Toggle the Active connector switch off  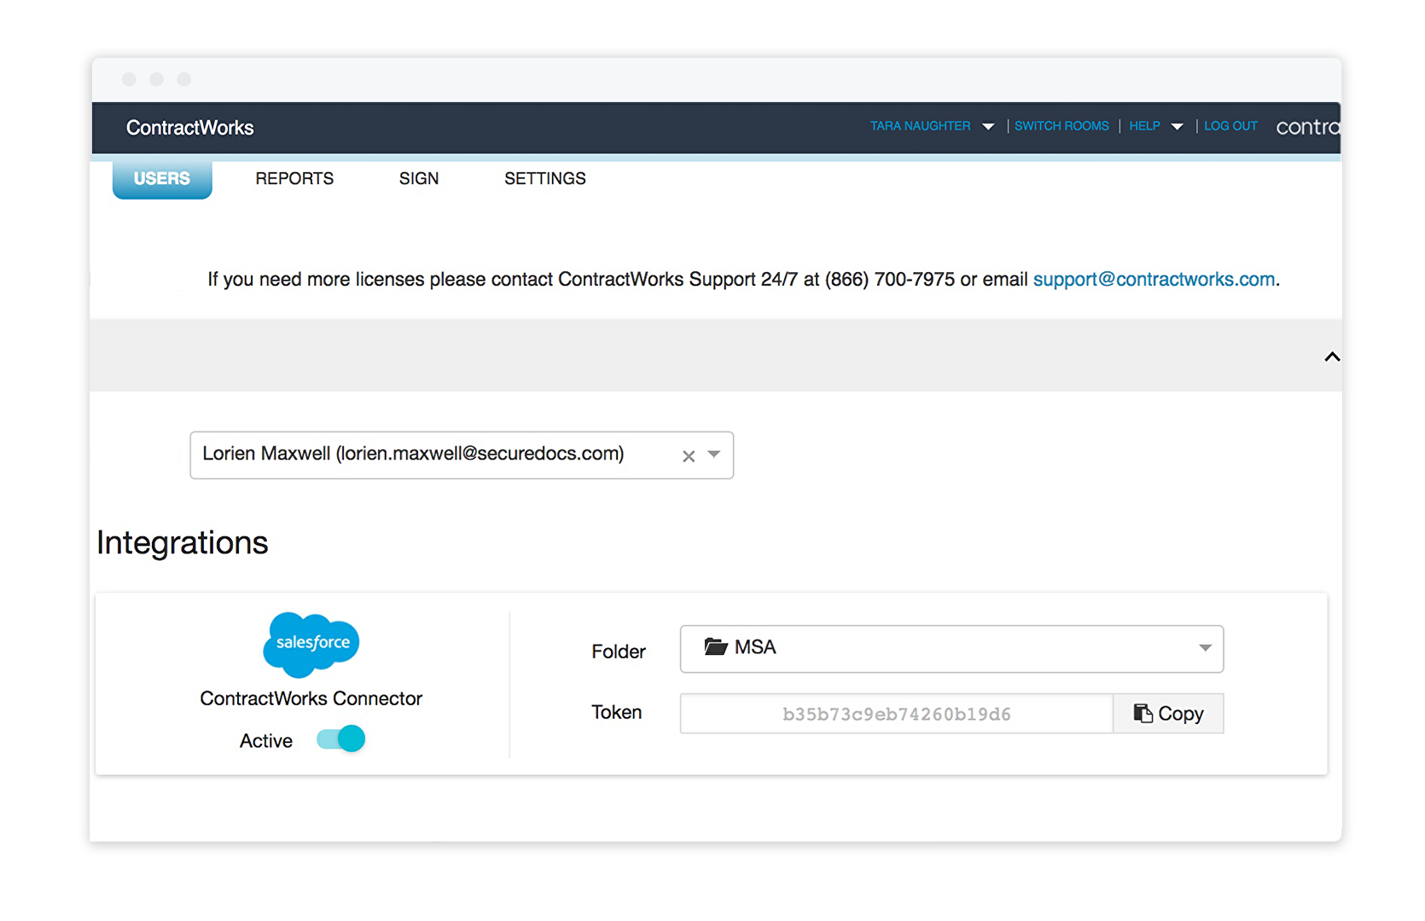pyautogui.click(x=340, y=739)
